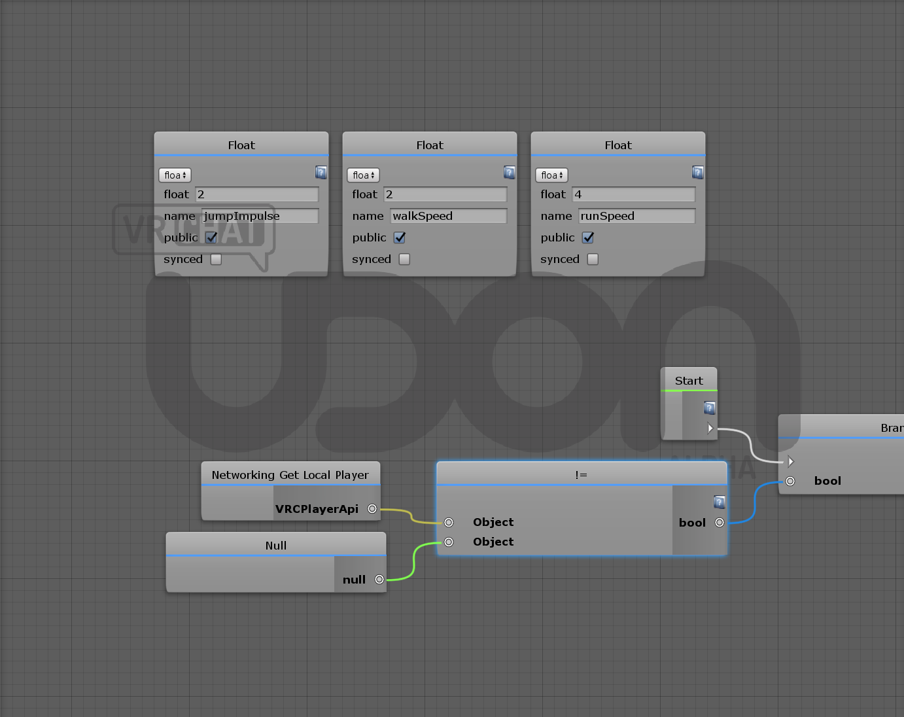Select the VRCPlayerApi output port

click(x=372, y=508)
